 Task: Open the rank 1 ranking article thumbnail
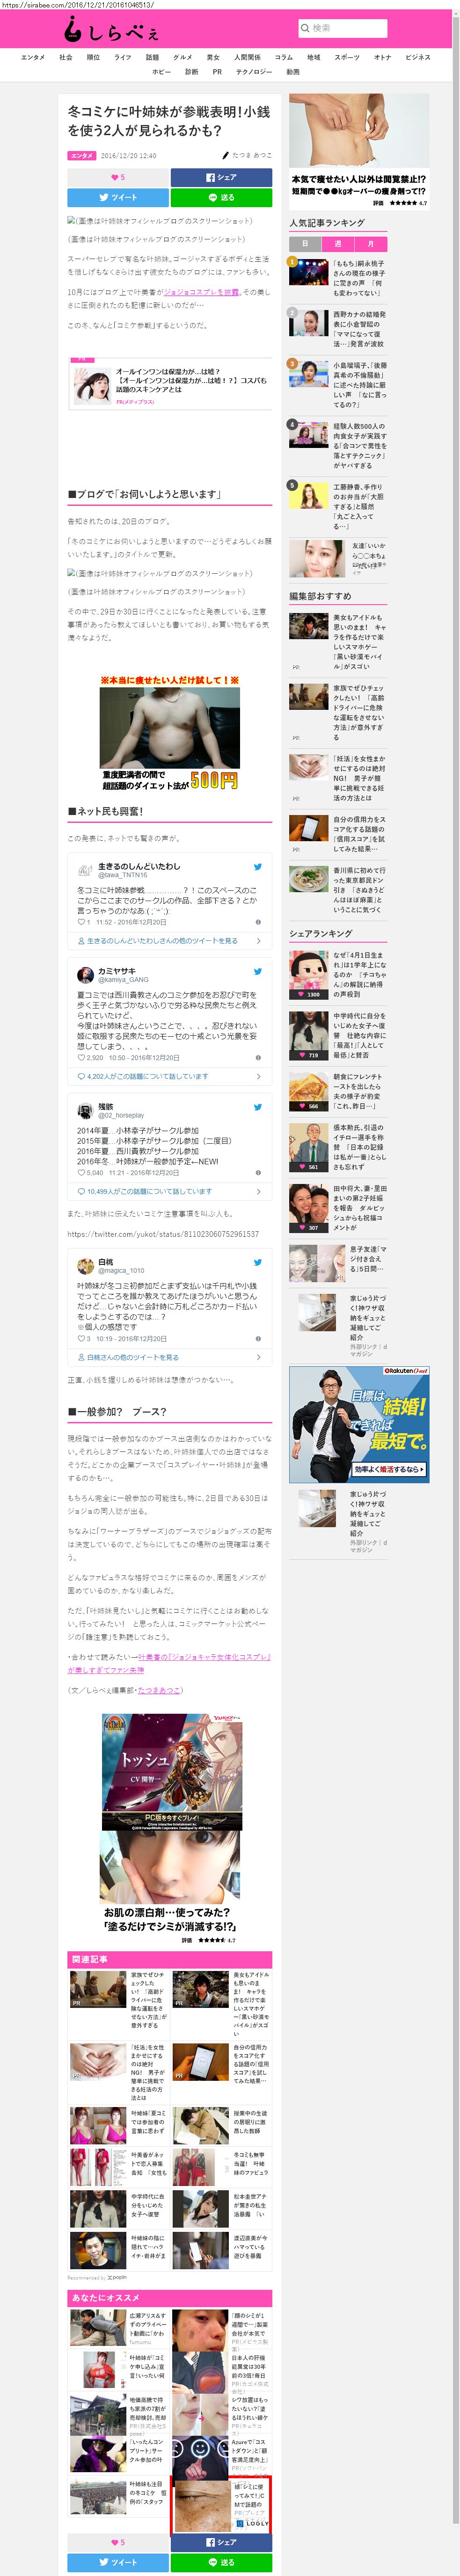309,272
